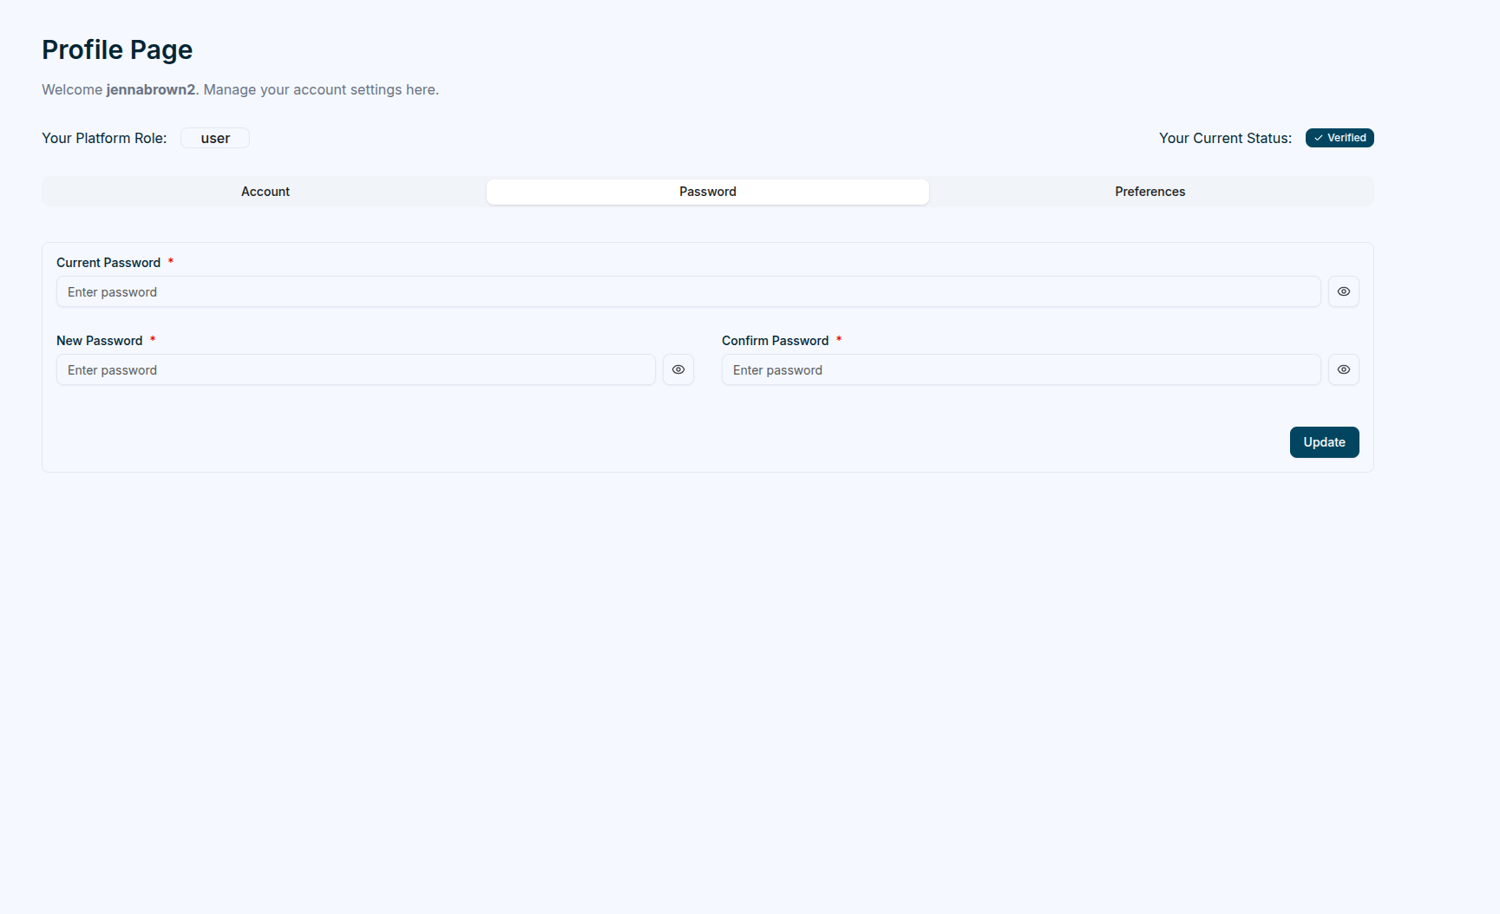The height and width of the screenshot is (914, 1500).
Task: Click the Profile Page heading
Action: [x=116, y=49]
